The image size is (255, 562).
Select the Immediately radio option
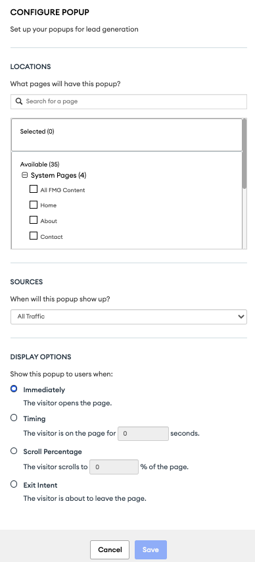(x=14, y=388)
